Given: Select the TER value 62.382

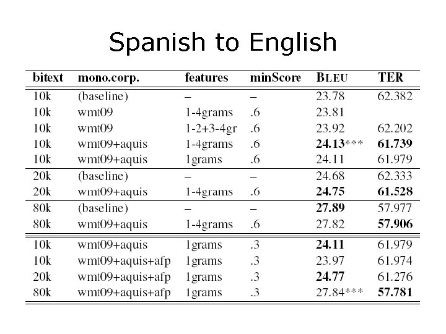Looking at the screenshot, I should [x=395, y=96].
